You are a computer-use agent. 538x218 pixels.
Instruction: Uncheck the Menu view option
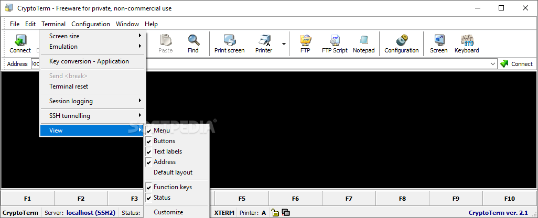pos(176,130)
